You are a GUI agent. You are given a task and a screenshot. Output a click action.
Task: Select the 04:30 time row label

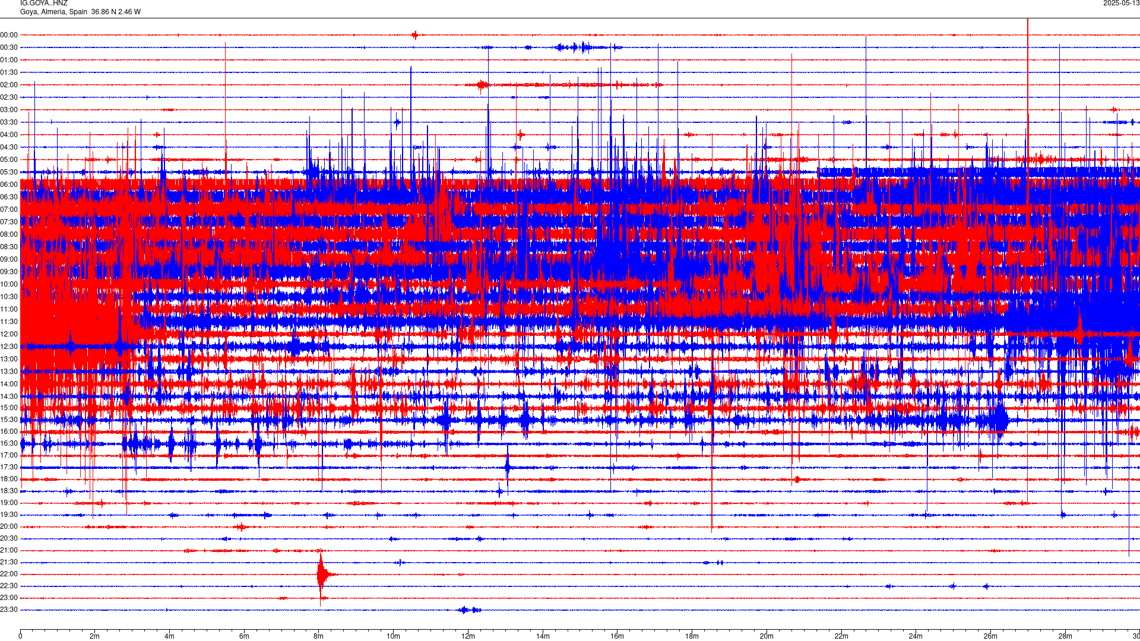click(x=9, y=147)
